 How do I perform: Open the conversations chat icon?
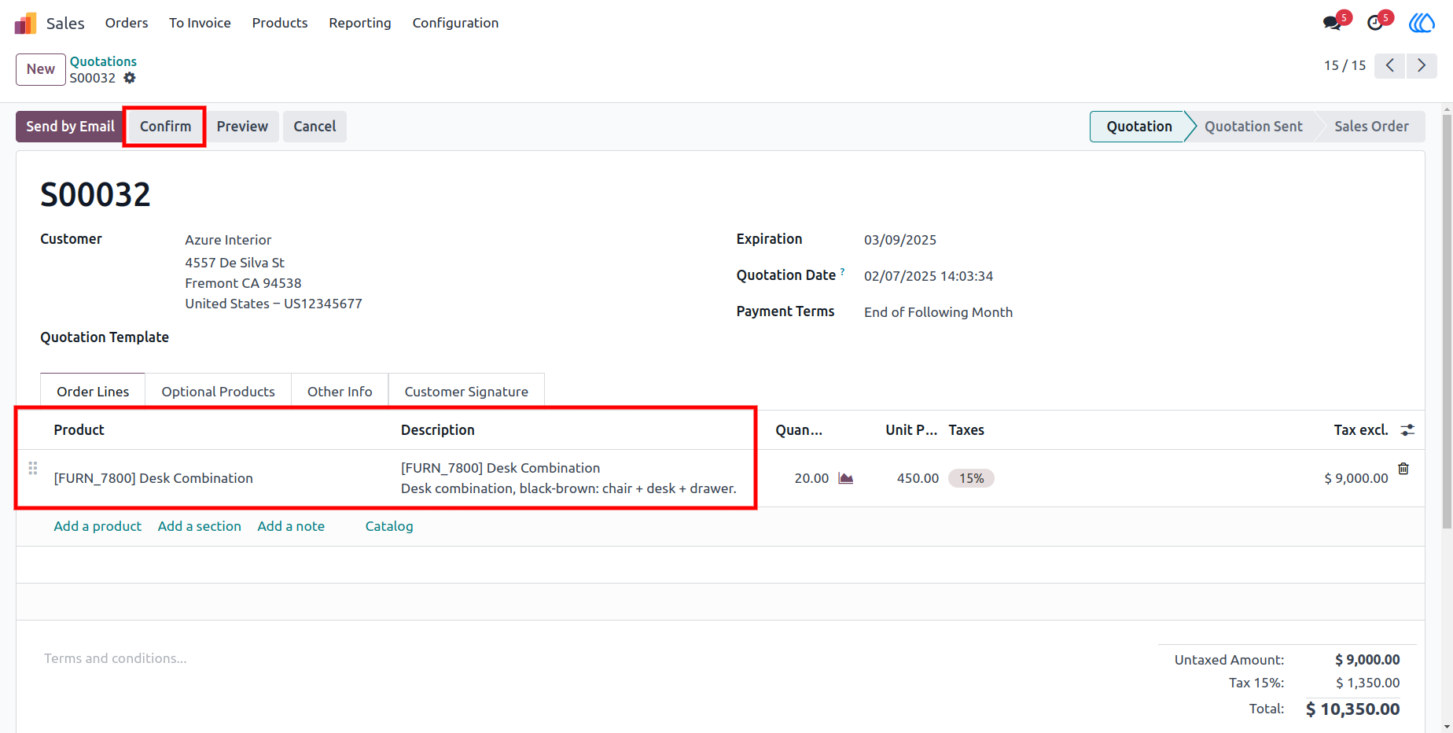click(1332, 23)
